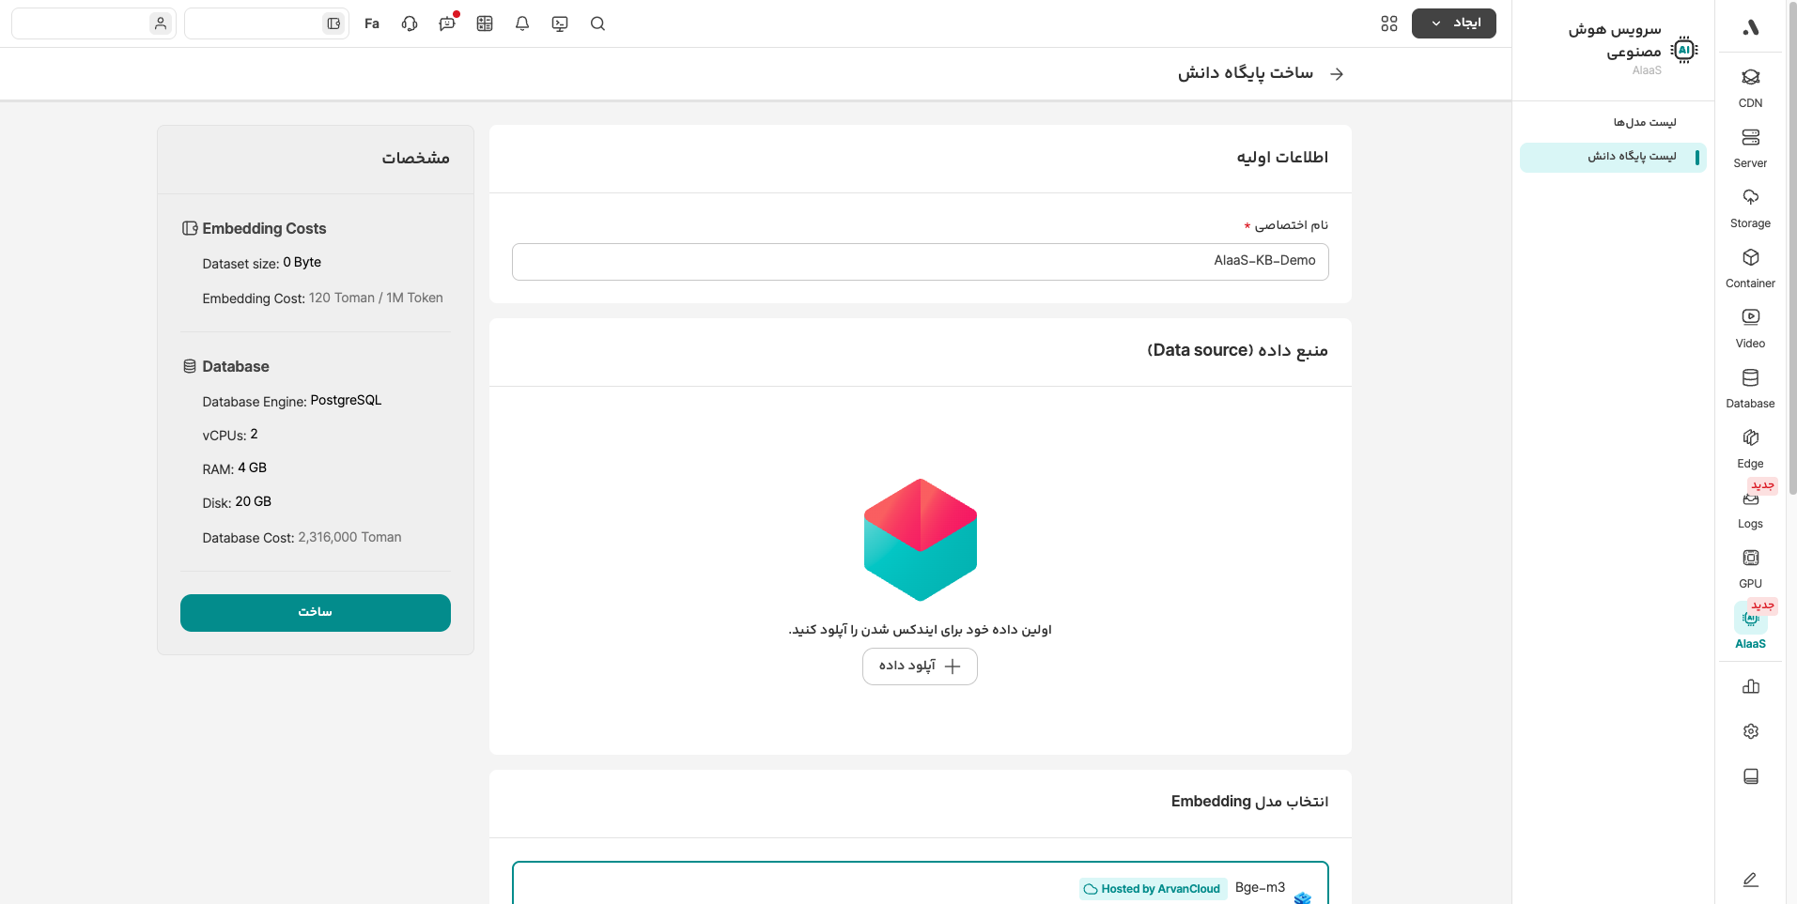
Task: Click the notifications bell icon
Action: coord(522,23)
